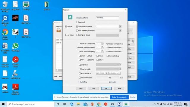Toggle the WWW protocol checkbox
The width and height of the screenshot is (190, 107).
click(x=80, y=56)
